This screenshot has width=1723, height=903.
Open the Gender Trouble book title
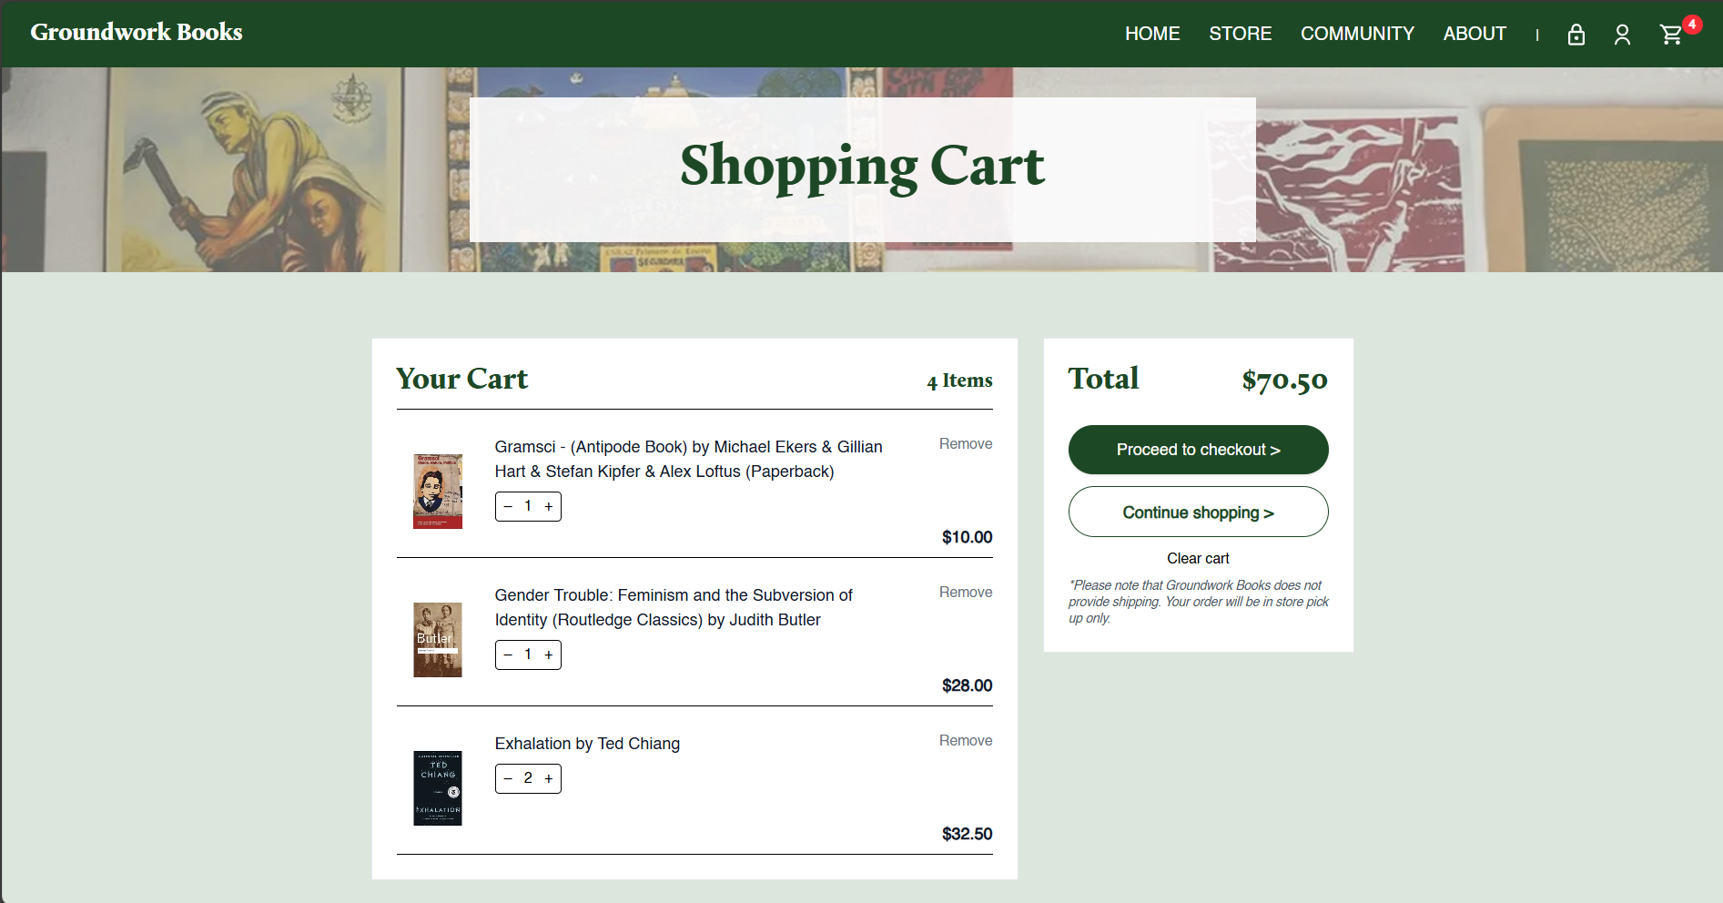[674, 607]
